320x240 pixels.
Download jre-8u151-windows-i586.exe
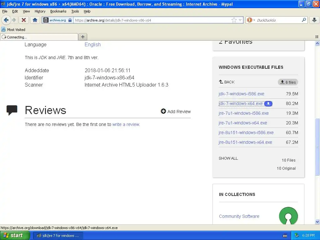pos(246,132)
